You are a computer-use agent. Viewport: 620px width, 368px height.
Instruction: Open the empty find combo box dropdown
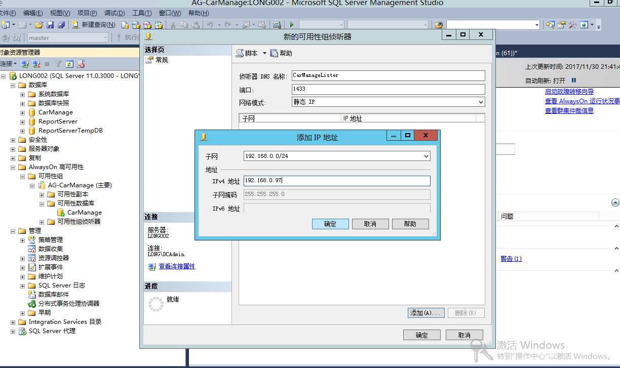[x=536, y=25]
